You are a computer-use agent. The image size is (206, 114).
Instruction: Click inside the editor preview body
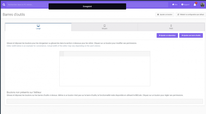[105, 71]
